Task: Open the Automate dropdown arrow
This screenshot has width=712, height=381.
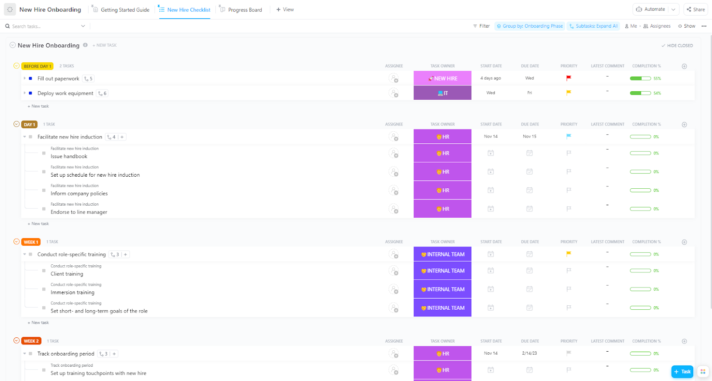Action: [x=673, y=9]
